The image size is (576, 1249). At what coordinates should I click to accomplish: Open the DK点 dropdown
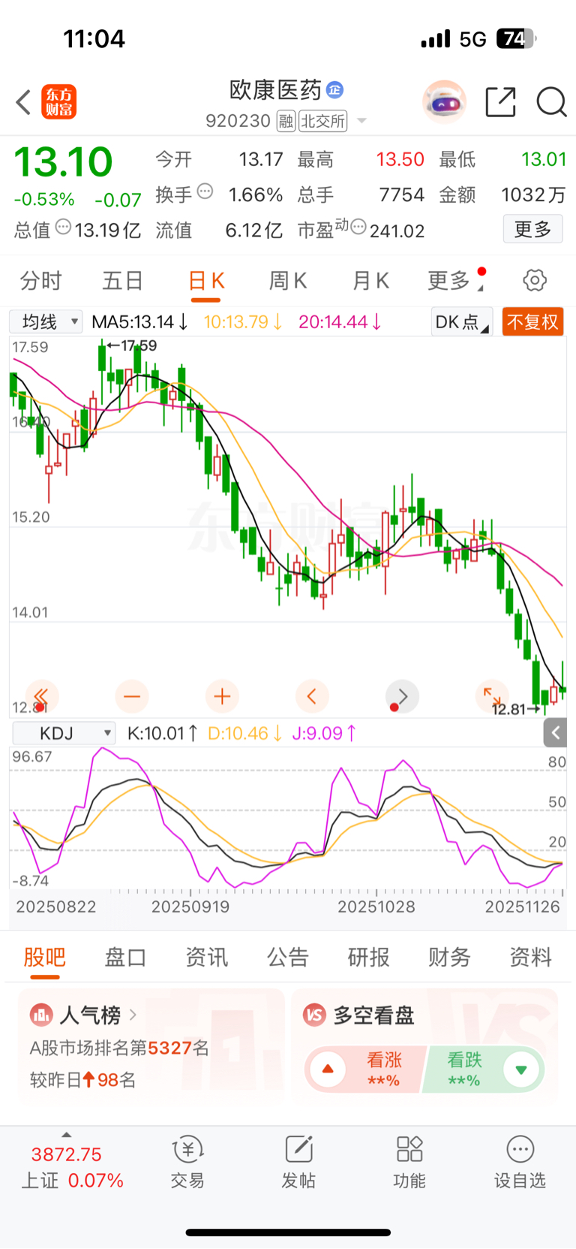pos(462,322)
